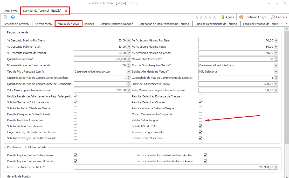
Task: Rate with the fifth star
Action: 214,17
